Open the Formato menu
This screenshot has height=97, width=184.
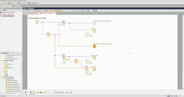(9, 1)
